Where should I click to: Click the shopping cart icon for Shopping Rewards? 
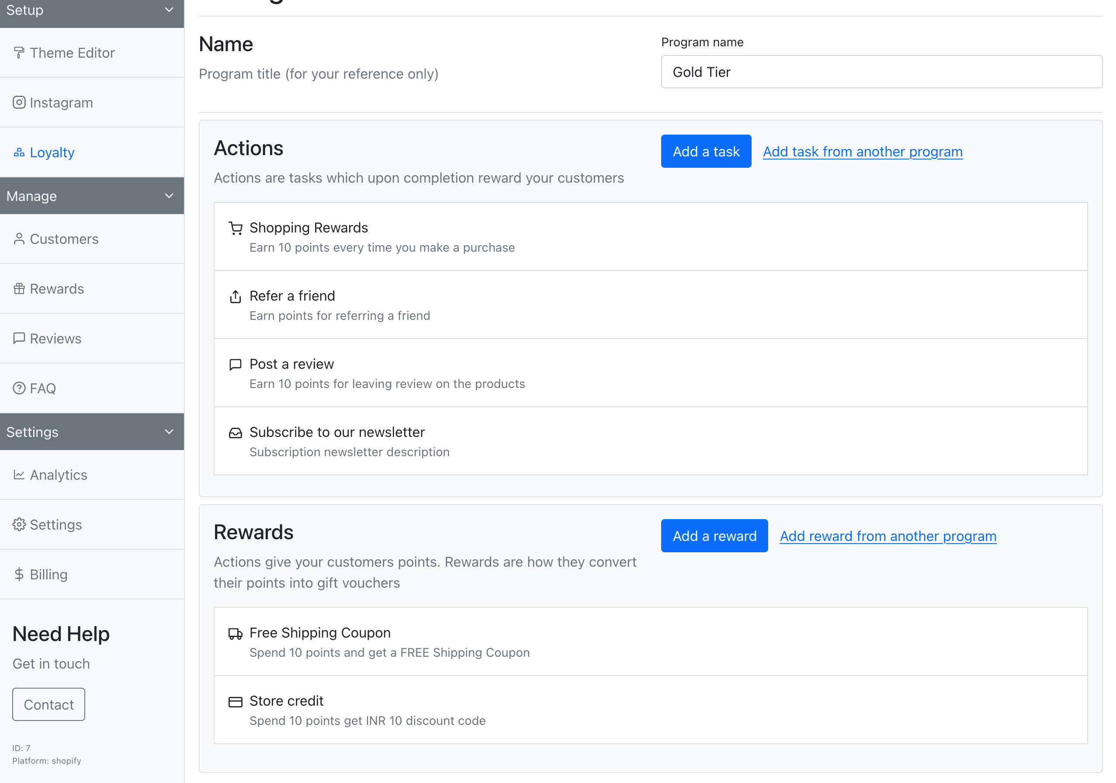pyautogui.click(x=236, y=227)
